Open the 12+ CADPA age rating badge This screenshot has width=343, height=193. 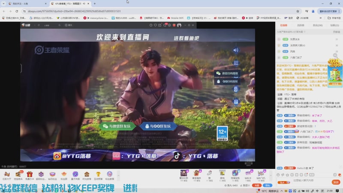point(222,133)
